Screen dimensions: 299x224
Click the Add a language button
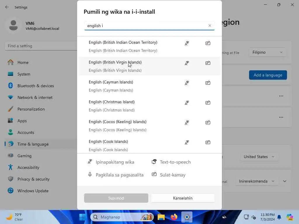[268, 75]
